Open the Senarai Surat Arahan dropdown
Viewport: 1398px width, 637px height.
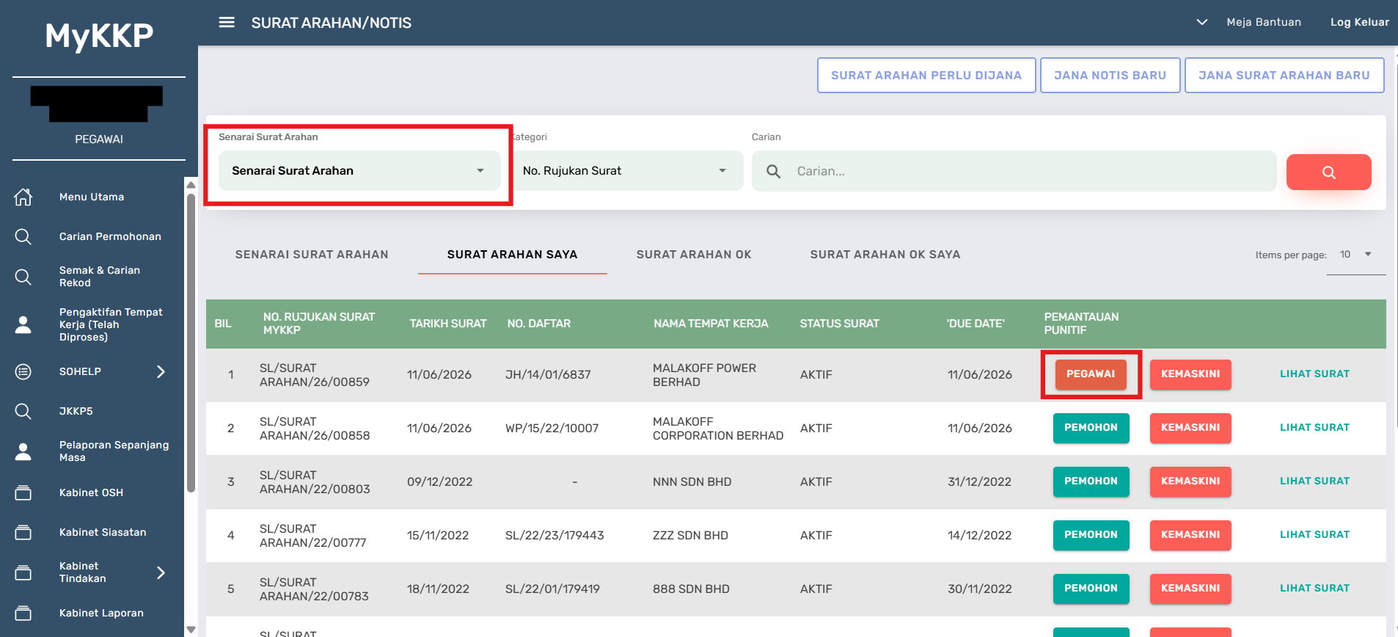(359, 170)
